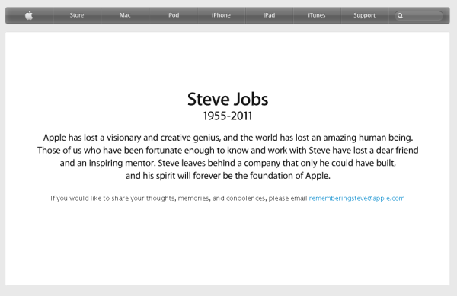Open the iTunes tab
This screenshot has height=296, width=457.
click(x=317, y=15)
